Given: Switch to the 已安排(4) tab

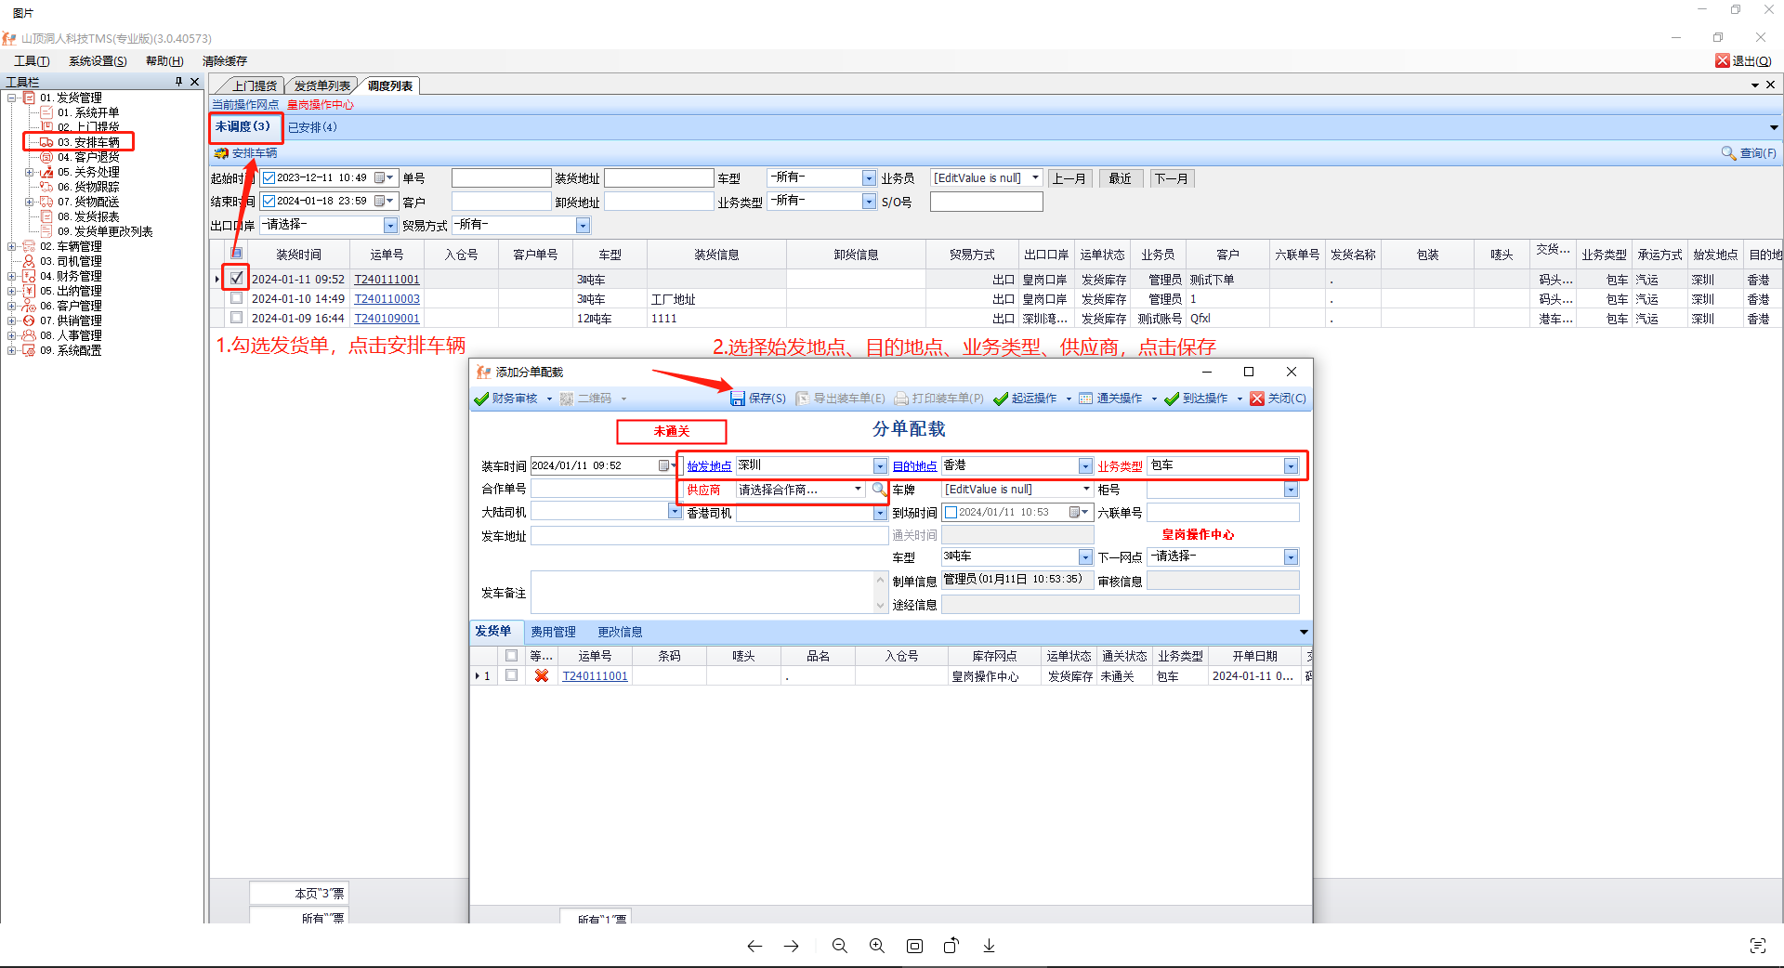Looking at the screenshot, I should click(x=312, y=127).
